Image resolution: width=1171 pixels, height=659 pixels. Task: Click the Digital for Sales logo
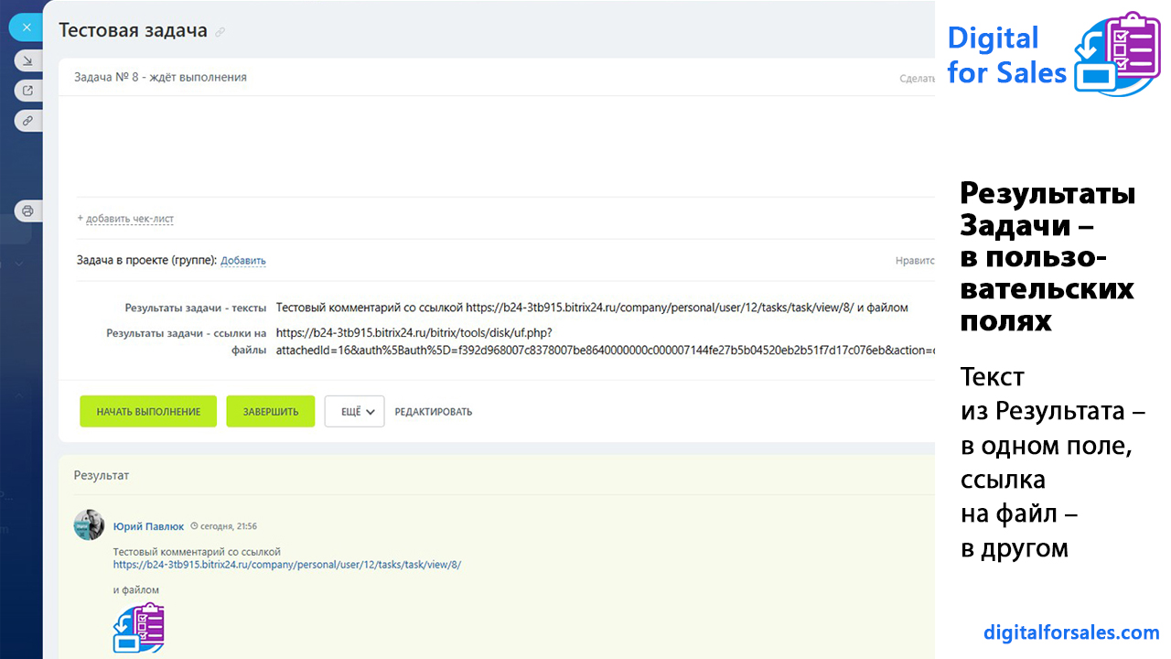[x=1052, y=55]
